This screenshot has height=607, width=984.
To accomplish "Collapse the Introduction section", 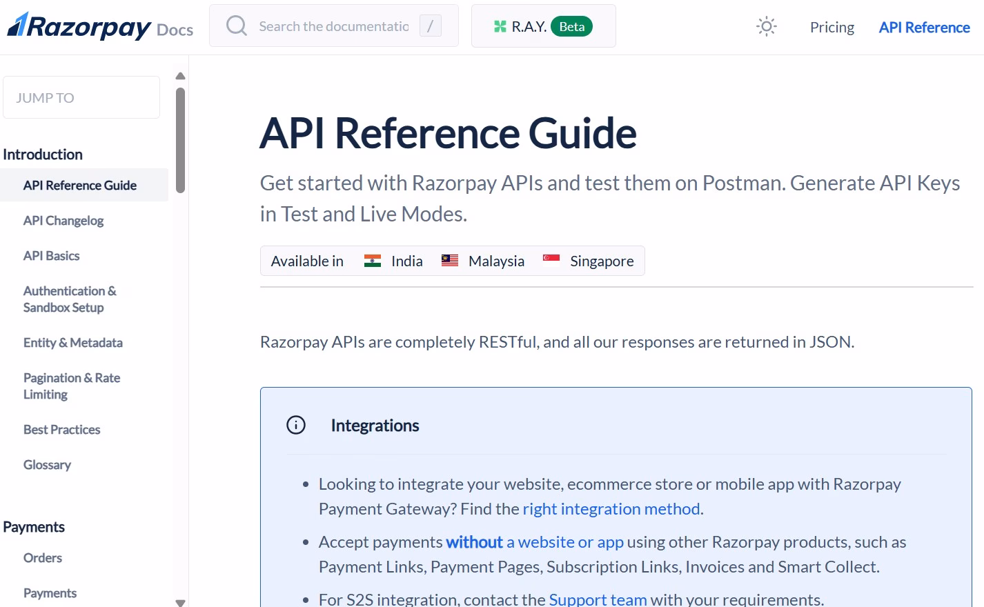I will coord(43,154).
